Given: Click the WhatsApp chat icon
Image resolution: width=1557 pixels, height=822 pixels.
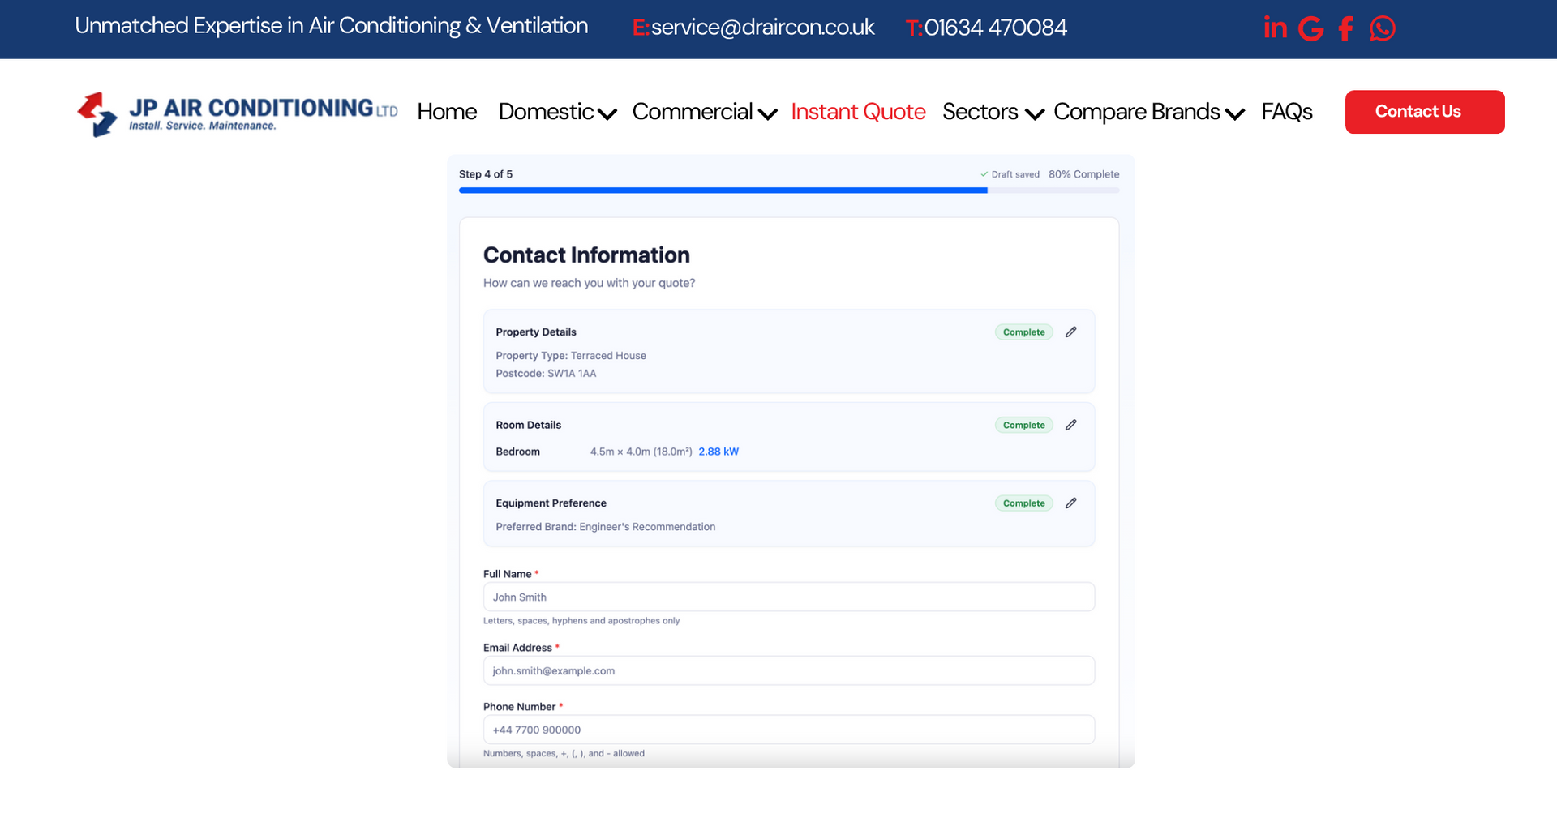Looking at the screenshot, I should pos(1383,29).
